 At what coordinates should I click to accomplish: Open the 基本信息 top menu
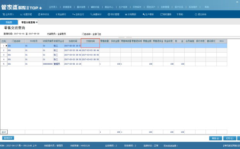tap(81, 7)
